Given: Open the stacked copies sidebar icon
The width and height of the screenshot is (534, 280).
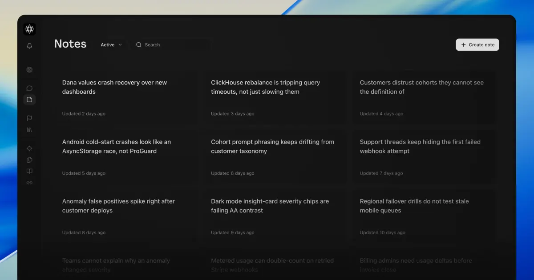Looking at the screenshot, I should click(29, 160).
